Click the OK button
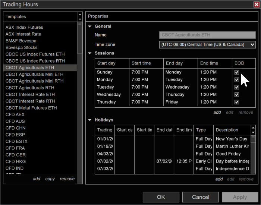261x205 pixels. 161,197
